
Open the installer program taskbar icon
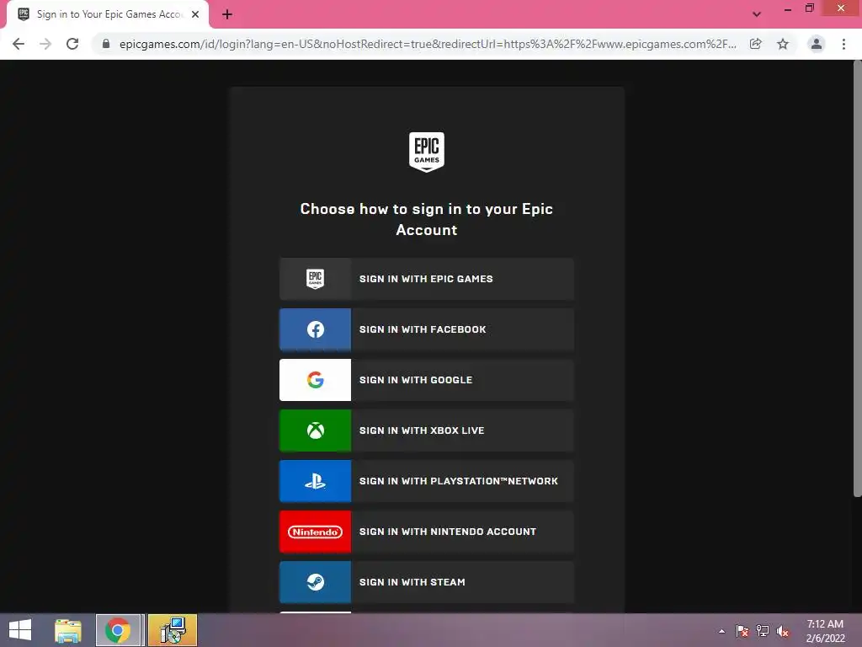[173, 630]
